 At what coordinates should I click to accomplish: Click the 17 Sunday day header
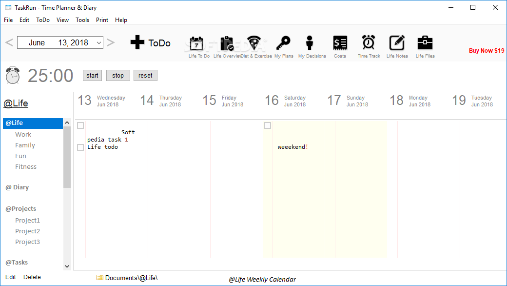click(348, 101)
